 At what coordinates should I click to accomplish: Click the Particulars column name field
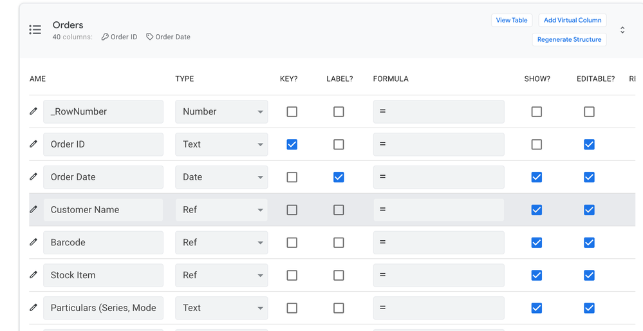tap(104, 308)
